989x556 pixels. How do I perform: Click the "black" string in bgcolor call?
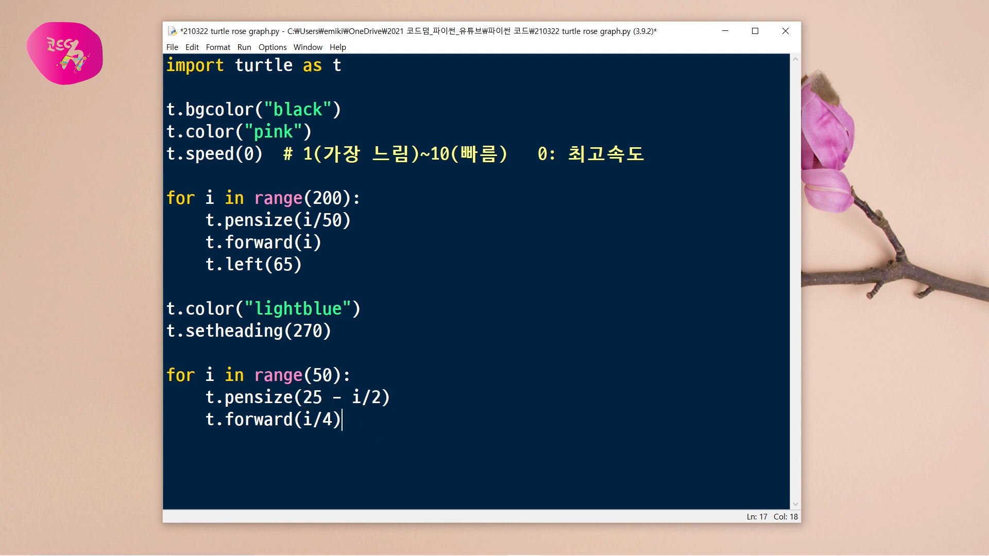coord(297,110)
